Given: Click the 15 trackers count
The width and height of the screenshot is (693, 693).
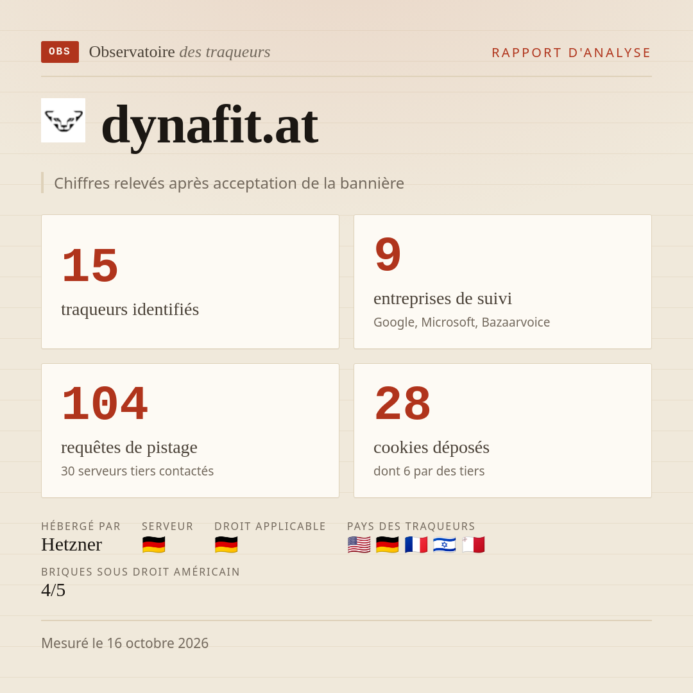Looking at the screenshot, I should pos(90,266).
